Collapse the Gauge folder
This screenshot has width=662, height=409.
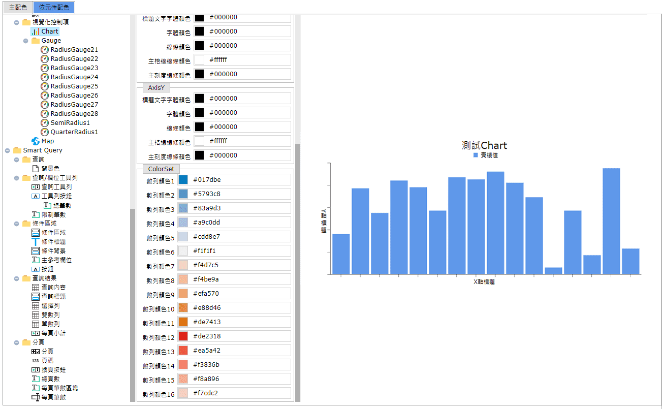point(26,41)
